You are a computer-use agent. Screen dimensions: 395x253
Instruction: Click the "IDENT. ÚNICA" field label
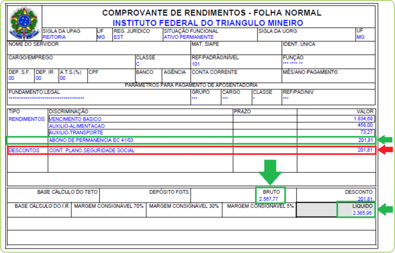(299, 44)
